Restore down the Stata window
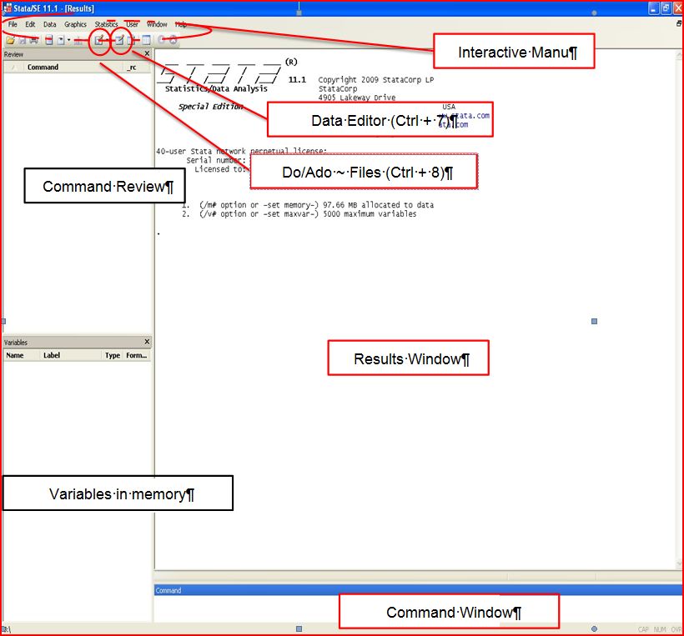This screenshot has height=636, width=684. pos(666,8)
